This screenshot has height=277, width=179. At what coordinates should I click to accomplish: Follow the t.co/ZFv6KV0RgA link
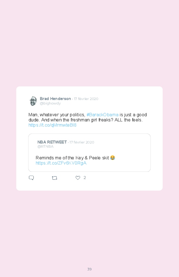61,163
